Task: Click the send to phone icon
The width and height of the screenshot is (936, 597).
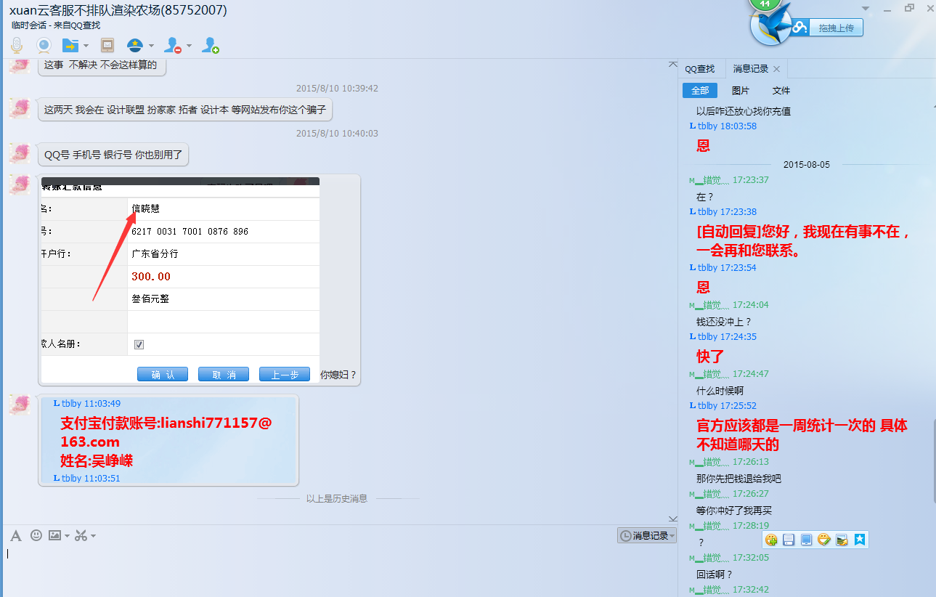Action: pyautogui.click(x=806, y=540)
